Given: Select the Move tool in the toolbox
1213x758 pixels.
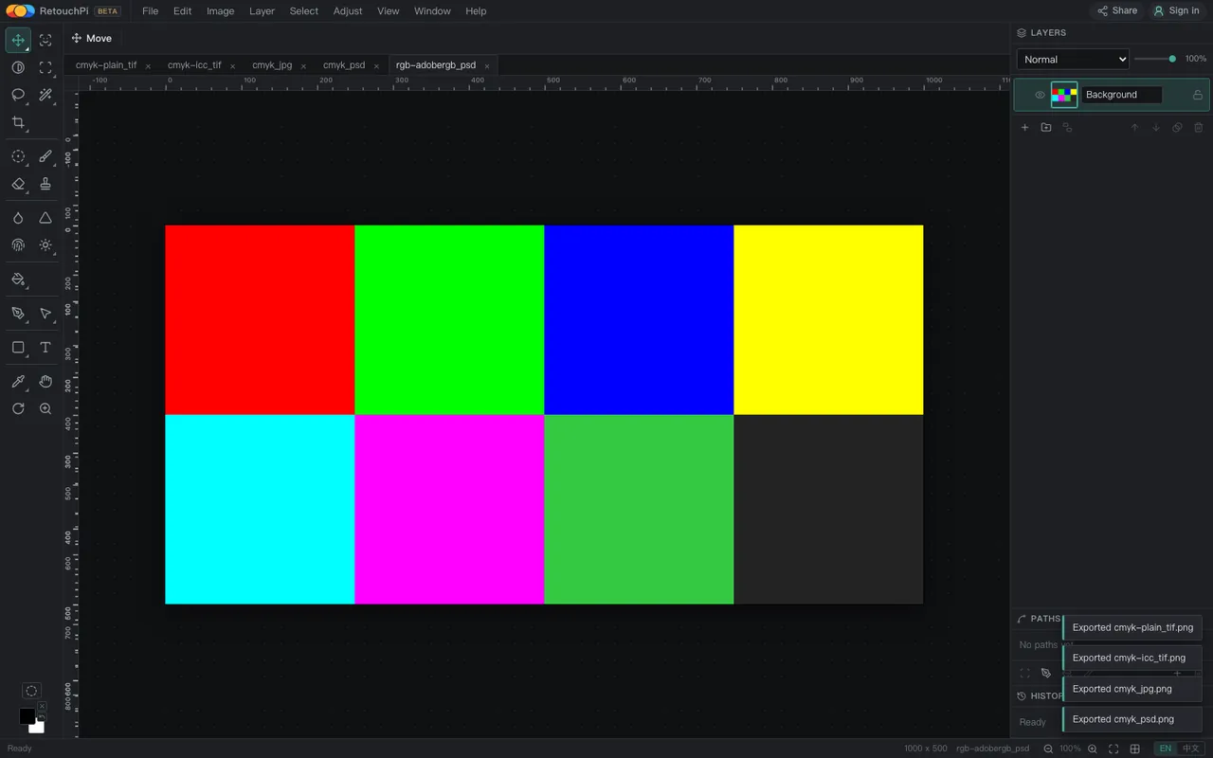Looking at the screenshot, I should tap(18, 40).
